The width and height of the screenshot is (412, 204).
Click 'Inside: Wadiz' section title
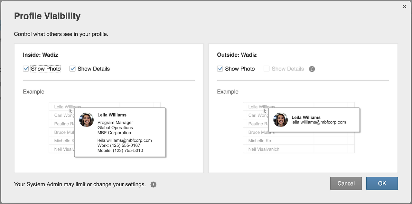41,55
